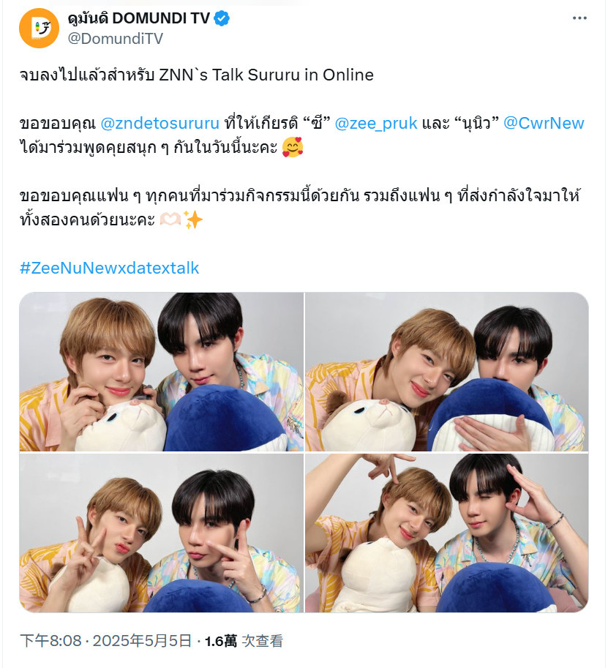Select the ZNN's Talk Sururu text line

click(x=196, y=75)
